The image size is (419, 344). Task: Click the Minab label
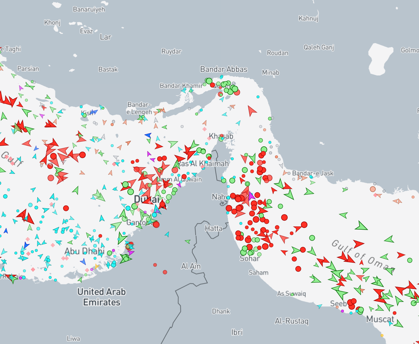[x=271, y=72]
